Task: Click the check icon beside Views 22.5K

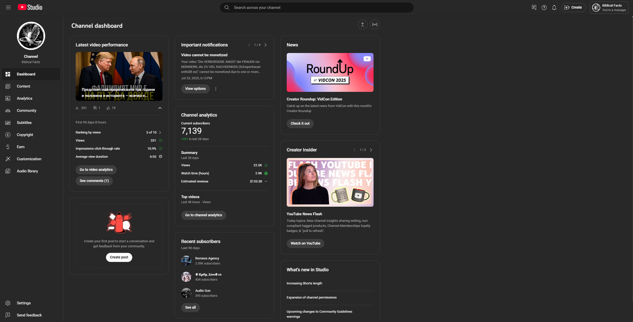Action: [266, 165]
